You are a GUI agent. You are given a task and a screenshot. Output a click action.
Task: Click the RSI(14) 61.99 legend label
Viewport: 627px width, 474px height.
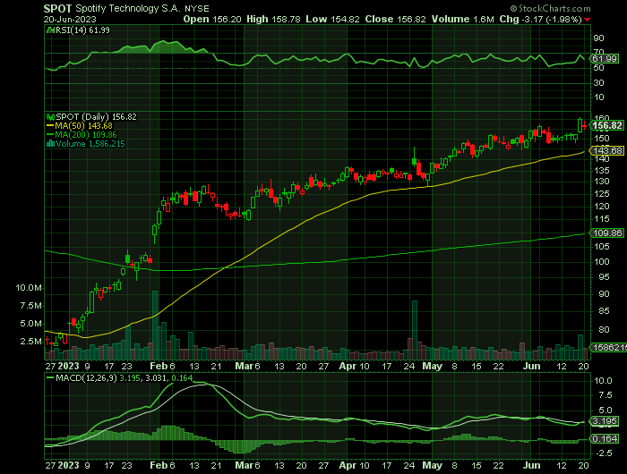coord(82,30)
